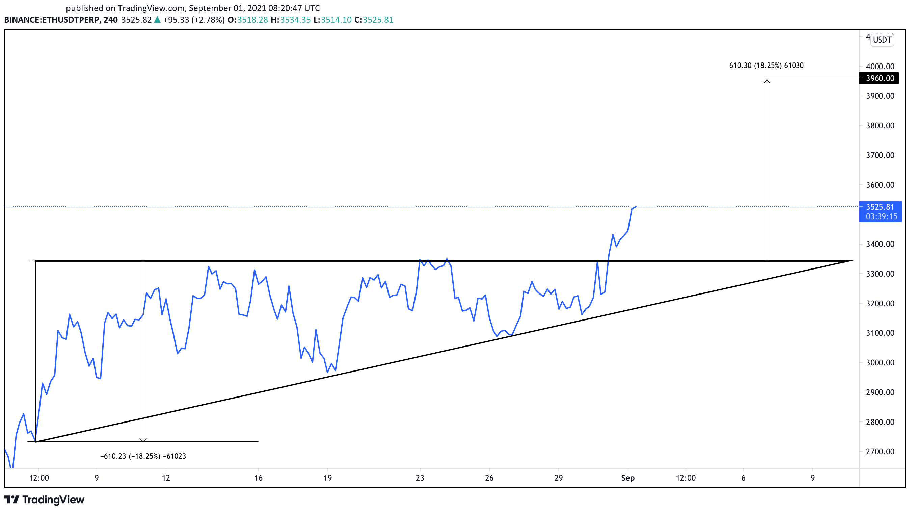This screenshot has height=512, width=910.
Task: Click the open value 3518.28
Action: point(252,20)
